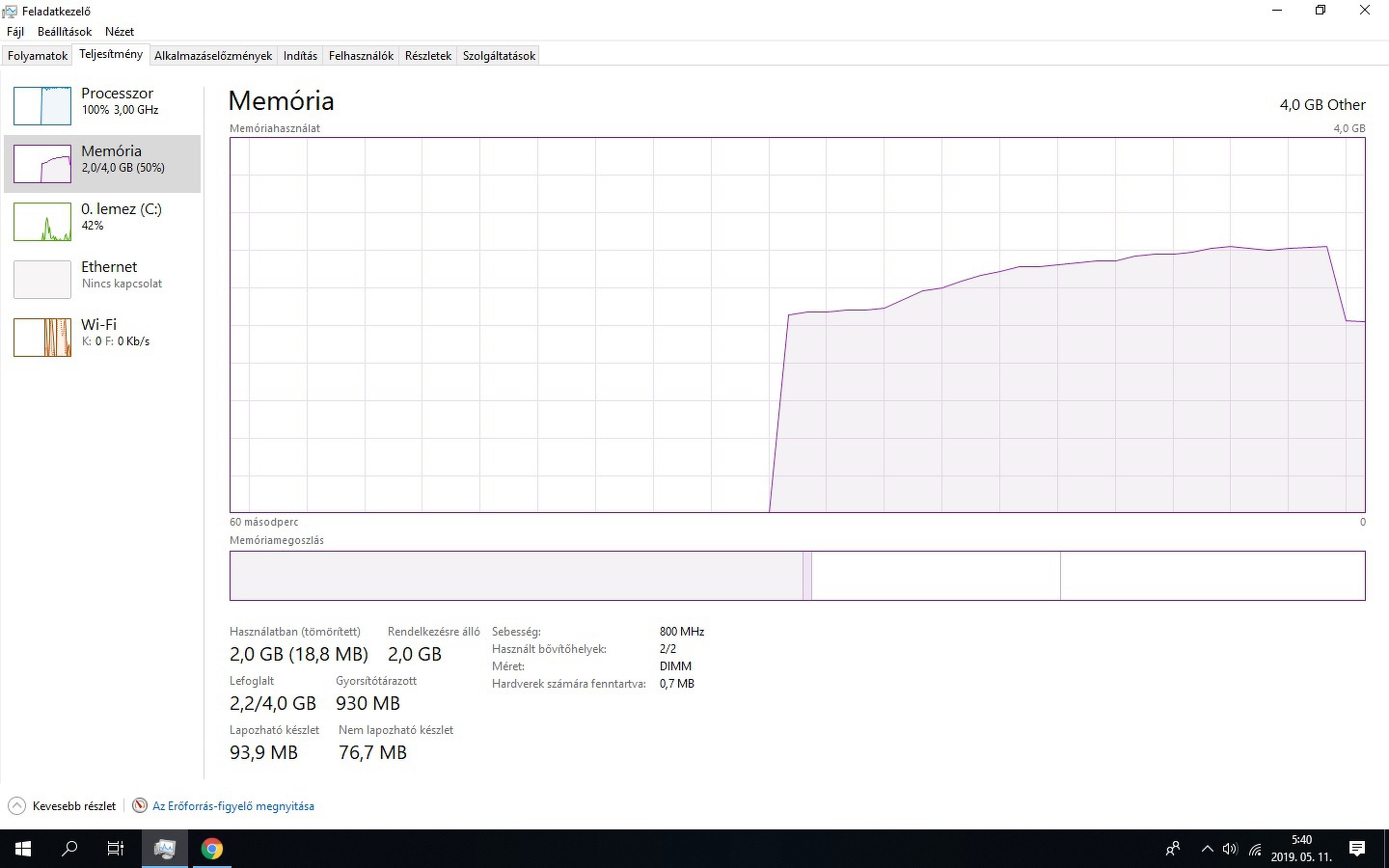Click the 93,9 MB Lapozható készlet value

(x=263, y=753)
